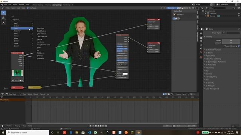Open Task View from the taskbar

pyautogui.click(x=58, y=132)
